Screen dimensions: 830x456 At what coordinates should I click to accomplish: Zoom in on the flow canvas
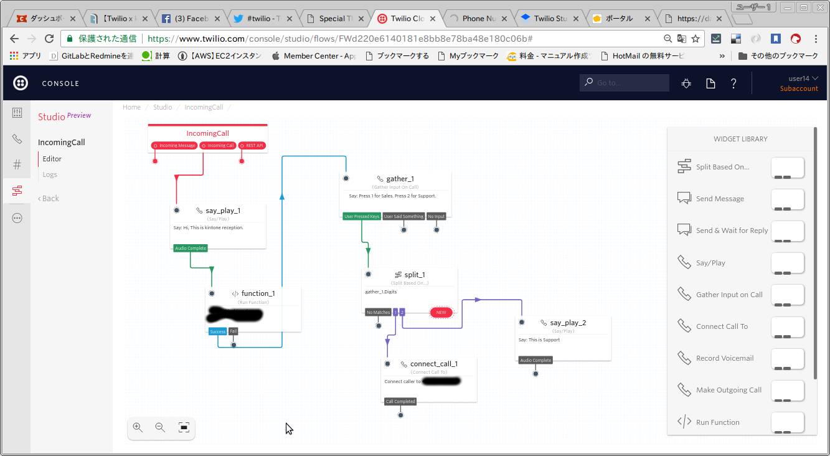pyautogui.click(x=138, y=427)
